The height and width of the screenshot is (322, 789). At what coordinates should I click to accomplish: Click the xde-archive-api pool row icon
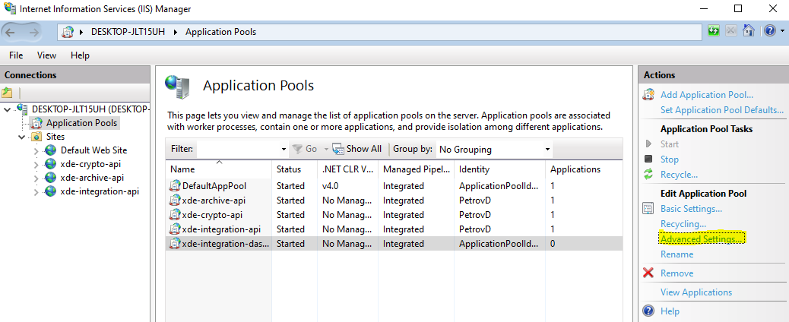[175, 200]
